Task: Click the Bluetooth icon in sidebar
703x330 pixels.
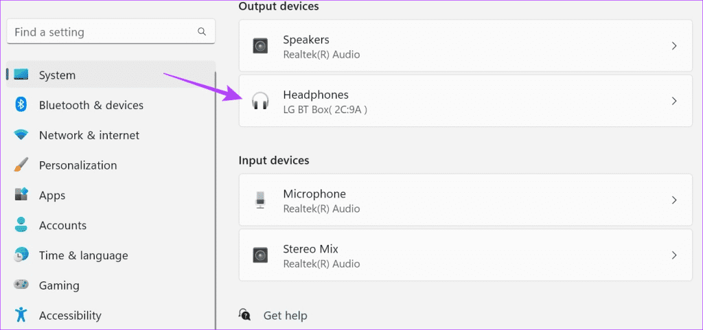Action: pyautogui.click(x=21, y=105)
